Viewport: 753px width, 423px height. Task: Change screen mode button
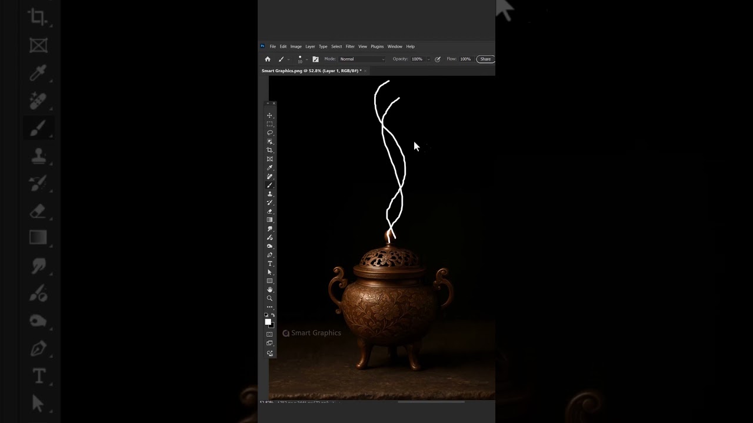(x=270, y=343)
